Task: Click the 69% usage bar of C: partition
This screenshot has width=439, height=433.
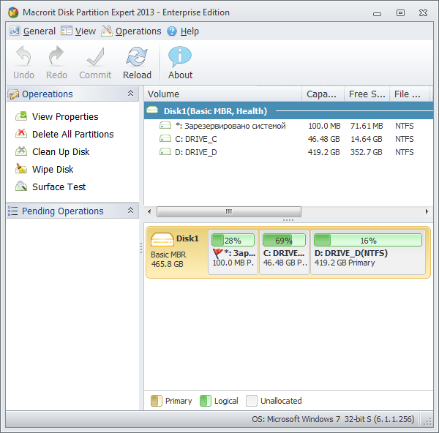Action: pos(284,240)
